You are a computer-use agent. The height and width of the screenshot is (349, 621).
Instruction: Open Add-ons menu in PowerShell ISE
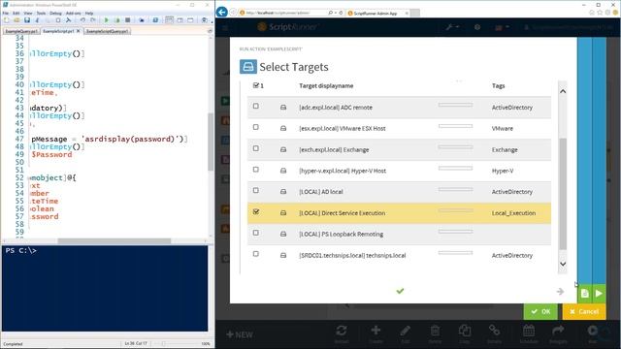point(74,13)
